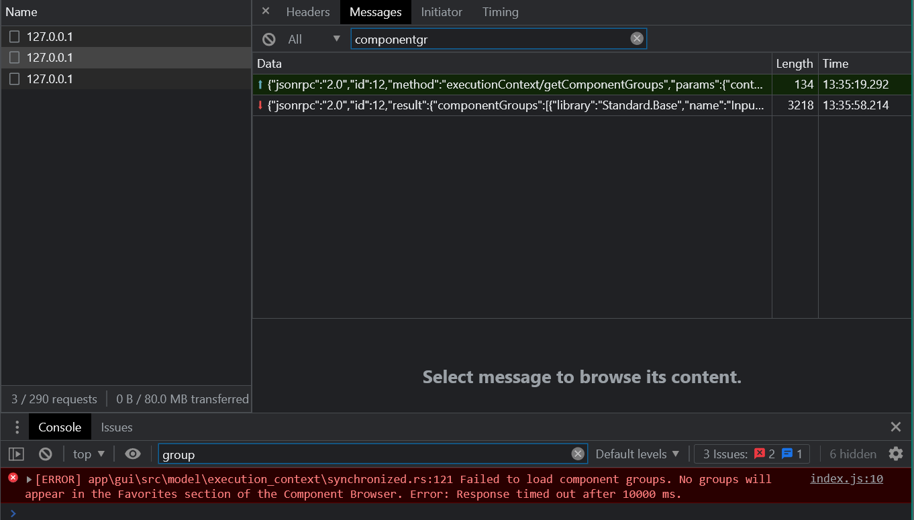Screen dimensions: 914x520
Task: Open DevTools settings with the gear icon
Action: [896, 454]
